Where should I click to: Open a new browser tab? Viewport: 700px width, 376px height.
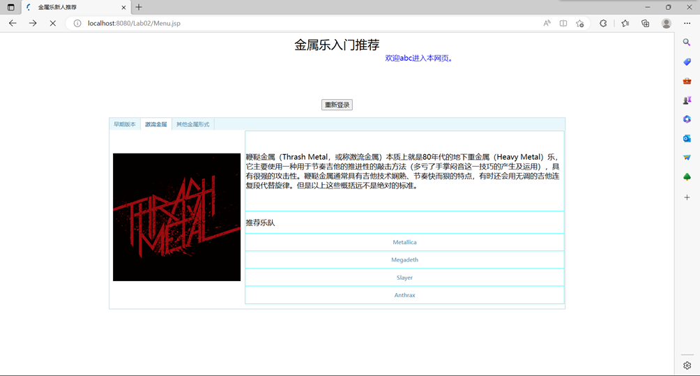[x=139, y=7]
